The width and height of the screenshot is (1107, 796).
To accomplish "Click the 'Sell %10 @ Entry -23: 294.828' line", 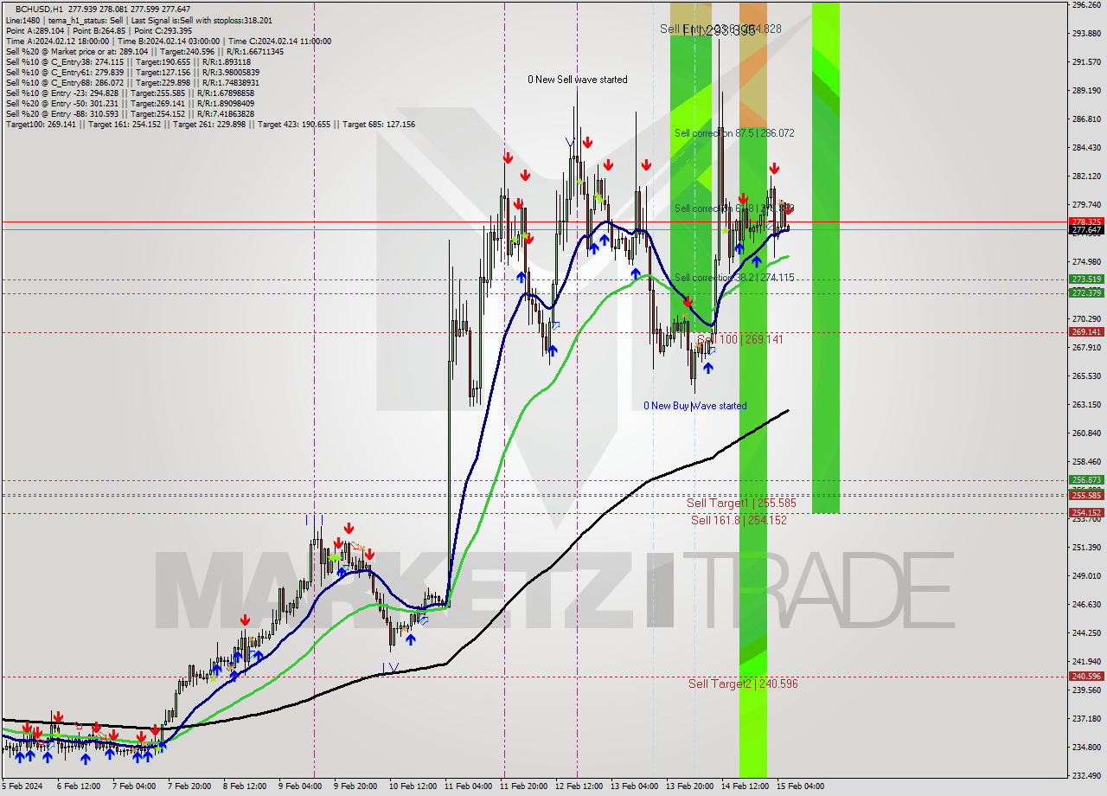I will point(130,93).
